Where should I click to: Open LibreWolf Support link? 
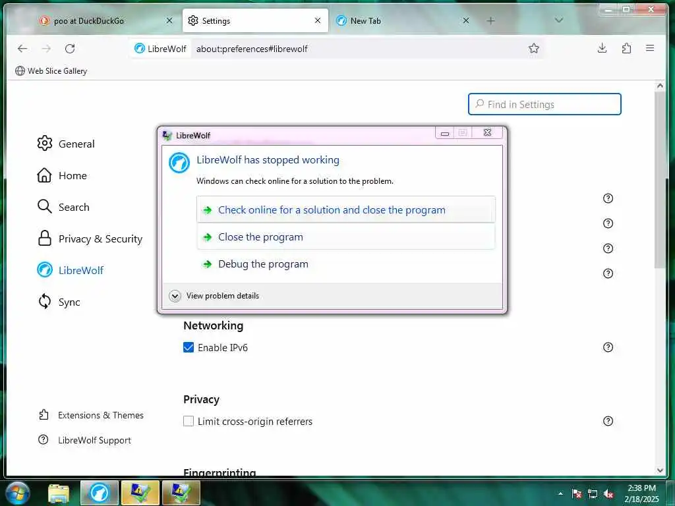(x=85, y=440)
